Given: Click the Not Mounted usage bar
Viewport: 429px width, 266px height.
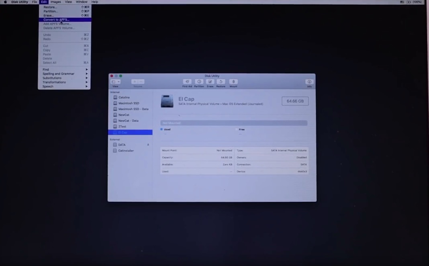Looking at the screenshot, I should click(234, 123).
